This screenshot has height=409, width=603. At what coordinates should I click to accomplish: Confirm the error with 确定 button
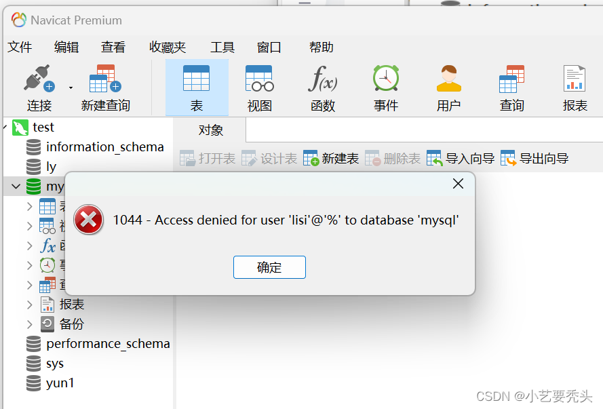269,267
